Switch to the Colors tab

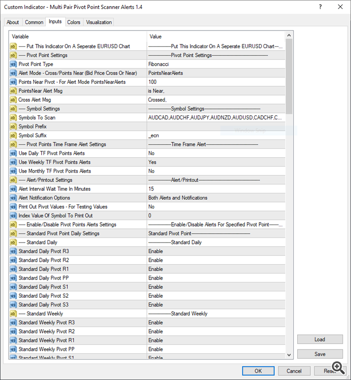click(73, 22)
